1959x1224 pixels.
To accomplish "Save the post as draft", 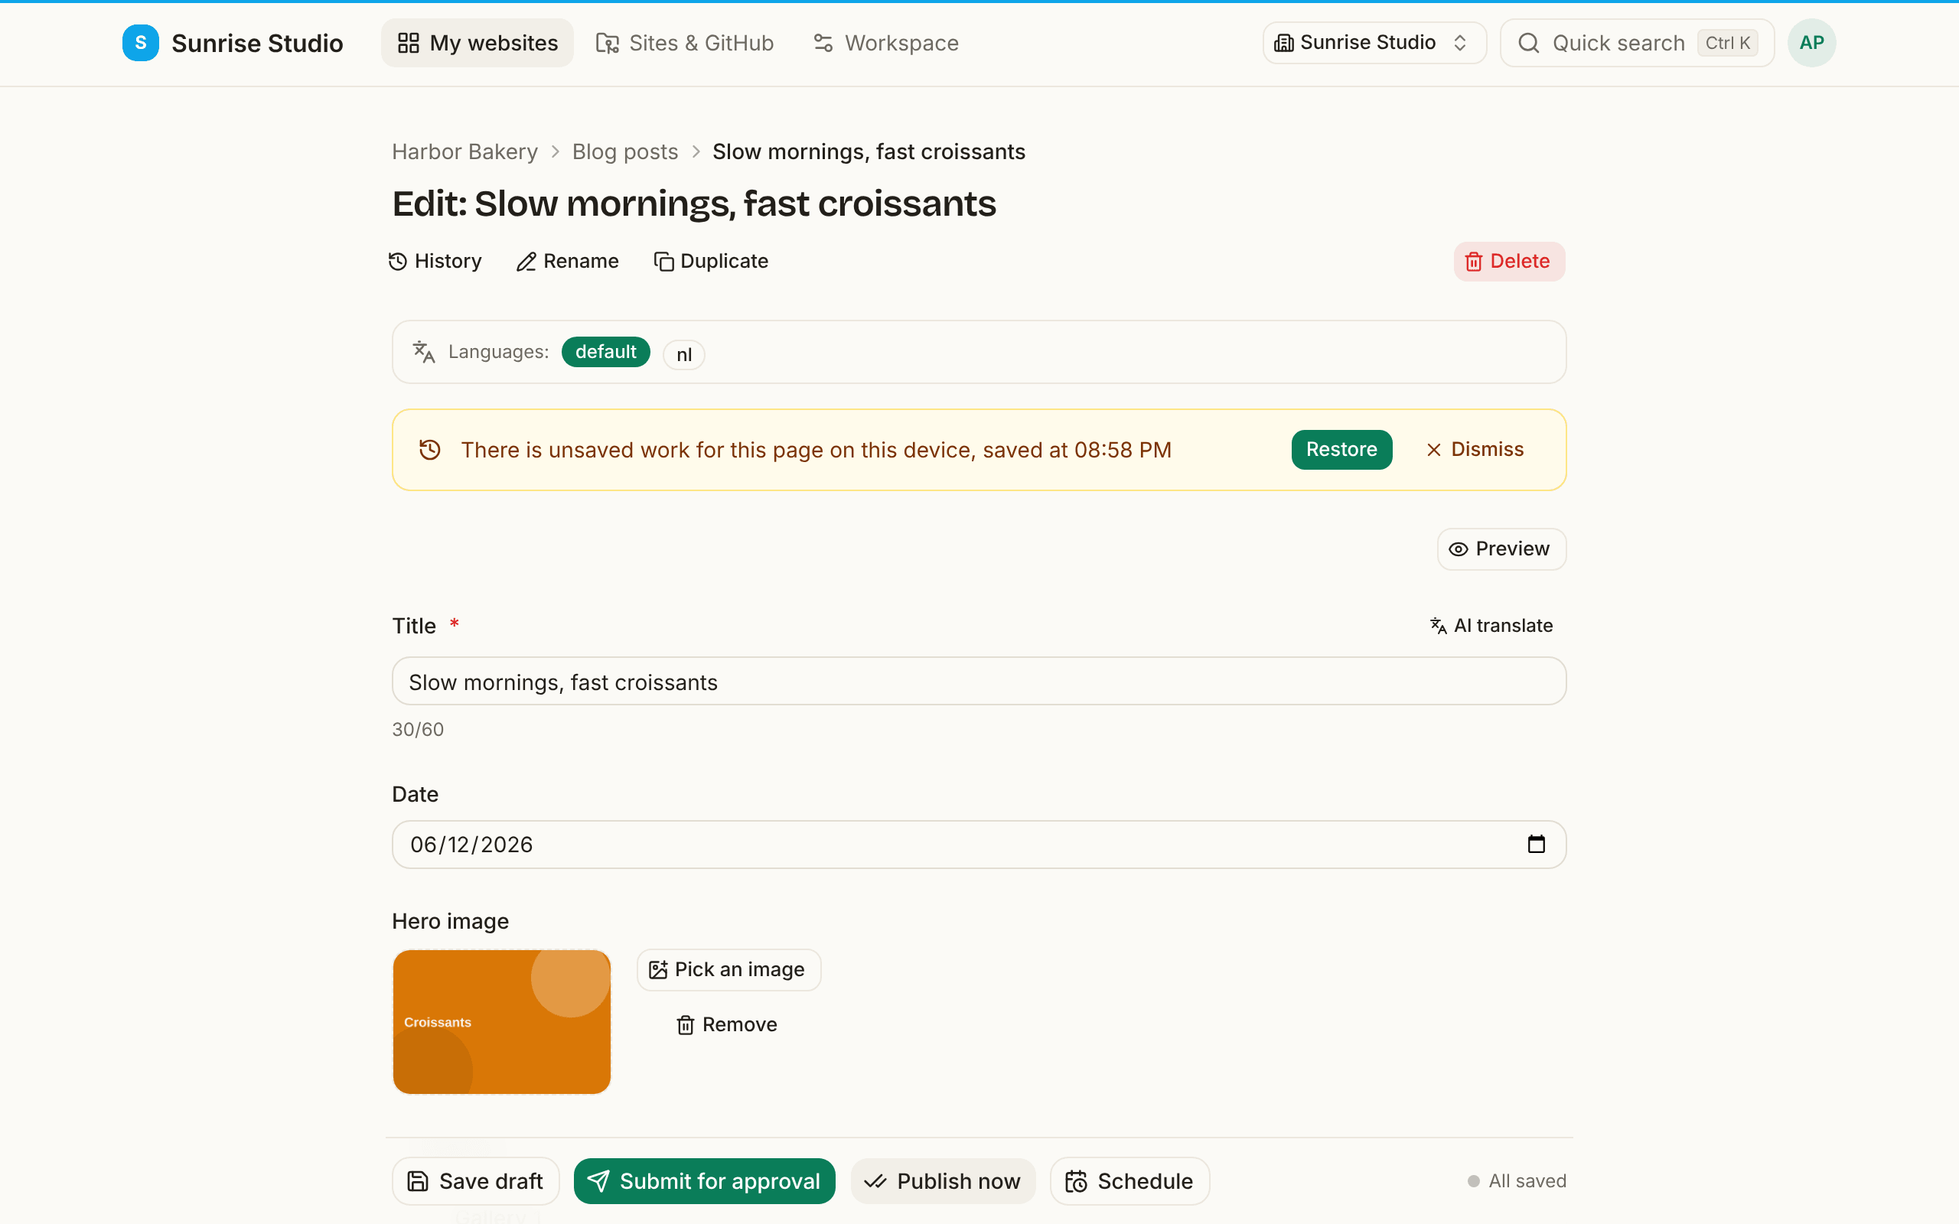I will [x=476, y=1181].
